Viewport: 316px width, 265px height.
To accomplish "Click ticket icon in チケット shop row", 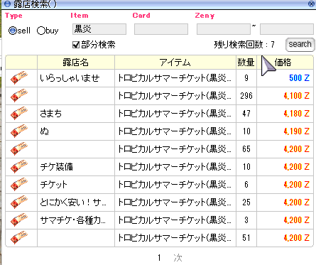I will point(19,184).
